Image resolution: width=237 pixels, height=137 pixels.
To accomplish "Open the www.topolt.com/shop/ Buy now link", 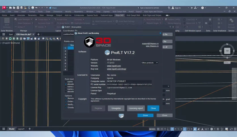I will pyautogui.click(x=117, y=69).
